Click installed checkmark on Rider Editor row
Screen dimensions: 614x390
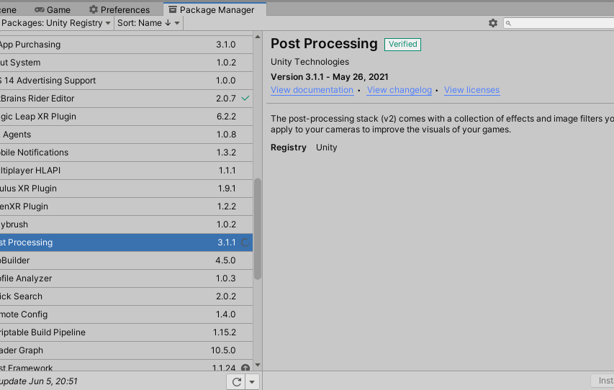[x=245, y=99]
